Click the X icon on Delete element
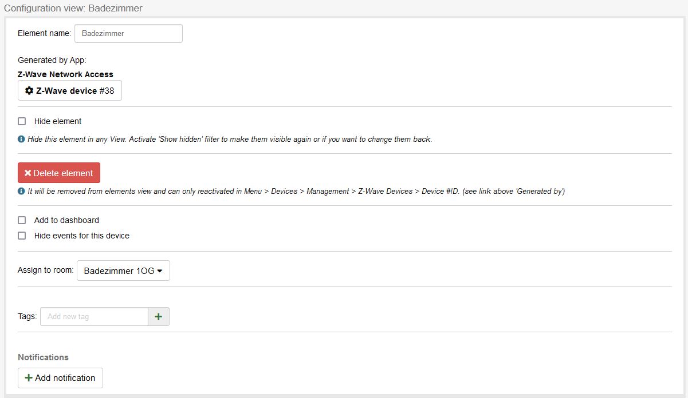 (x=27, y=173)
